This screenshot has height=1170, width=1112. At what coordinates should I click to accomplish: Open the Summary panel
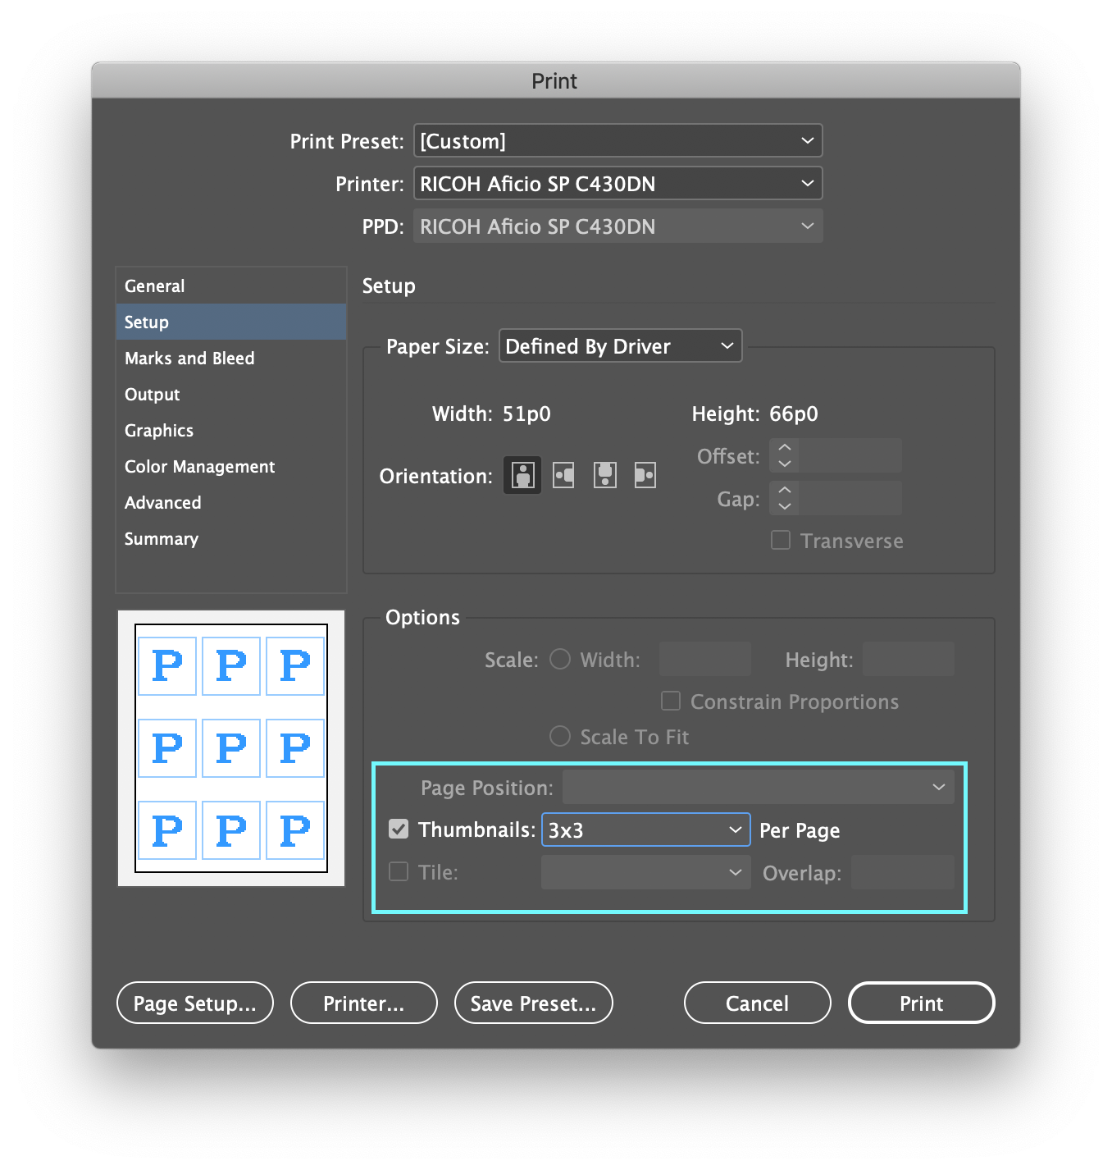pyautogui.click(x=231, y=538)
